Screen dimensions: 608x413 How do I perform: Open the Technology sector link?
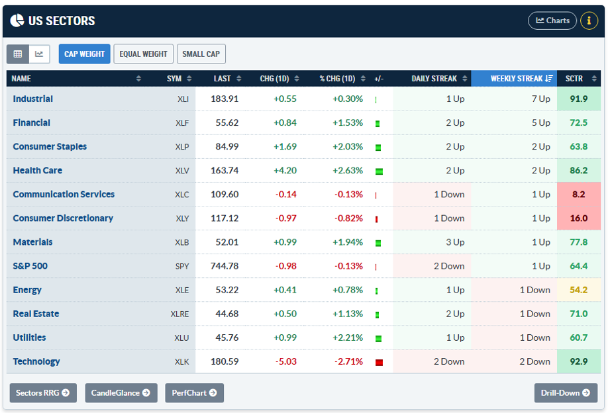click(36, 361)
